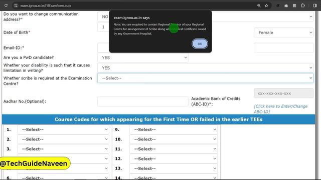Viewport: 321px width, 180px height.
Task: Reload the page with the refresh icon
Action: pyautogui.click(x=6, y=5)
